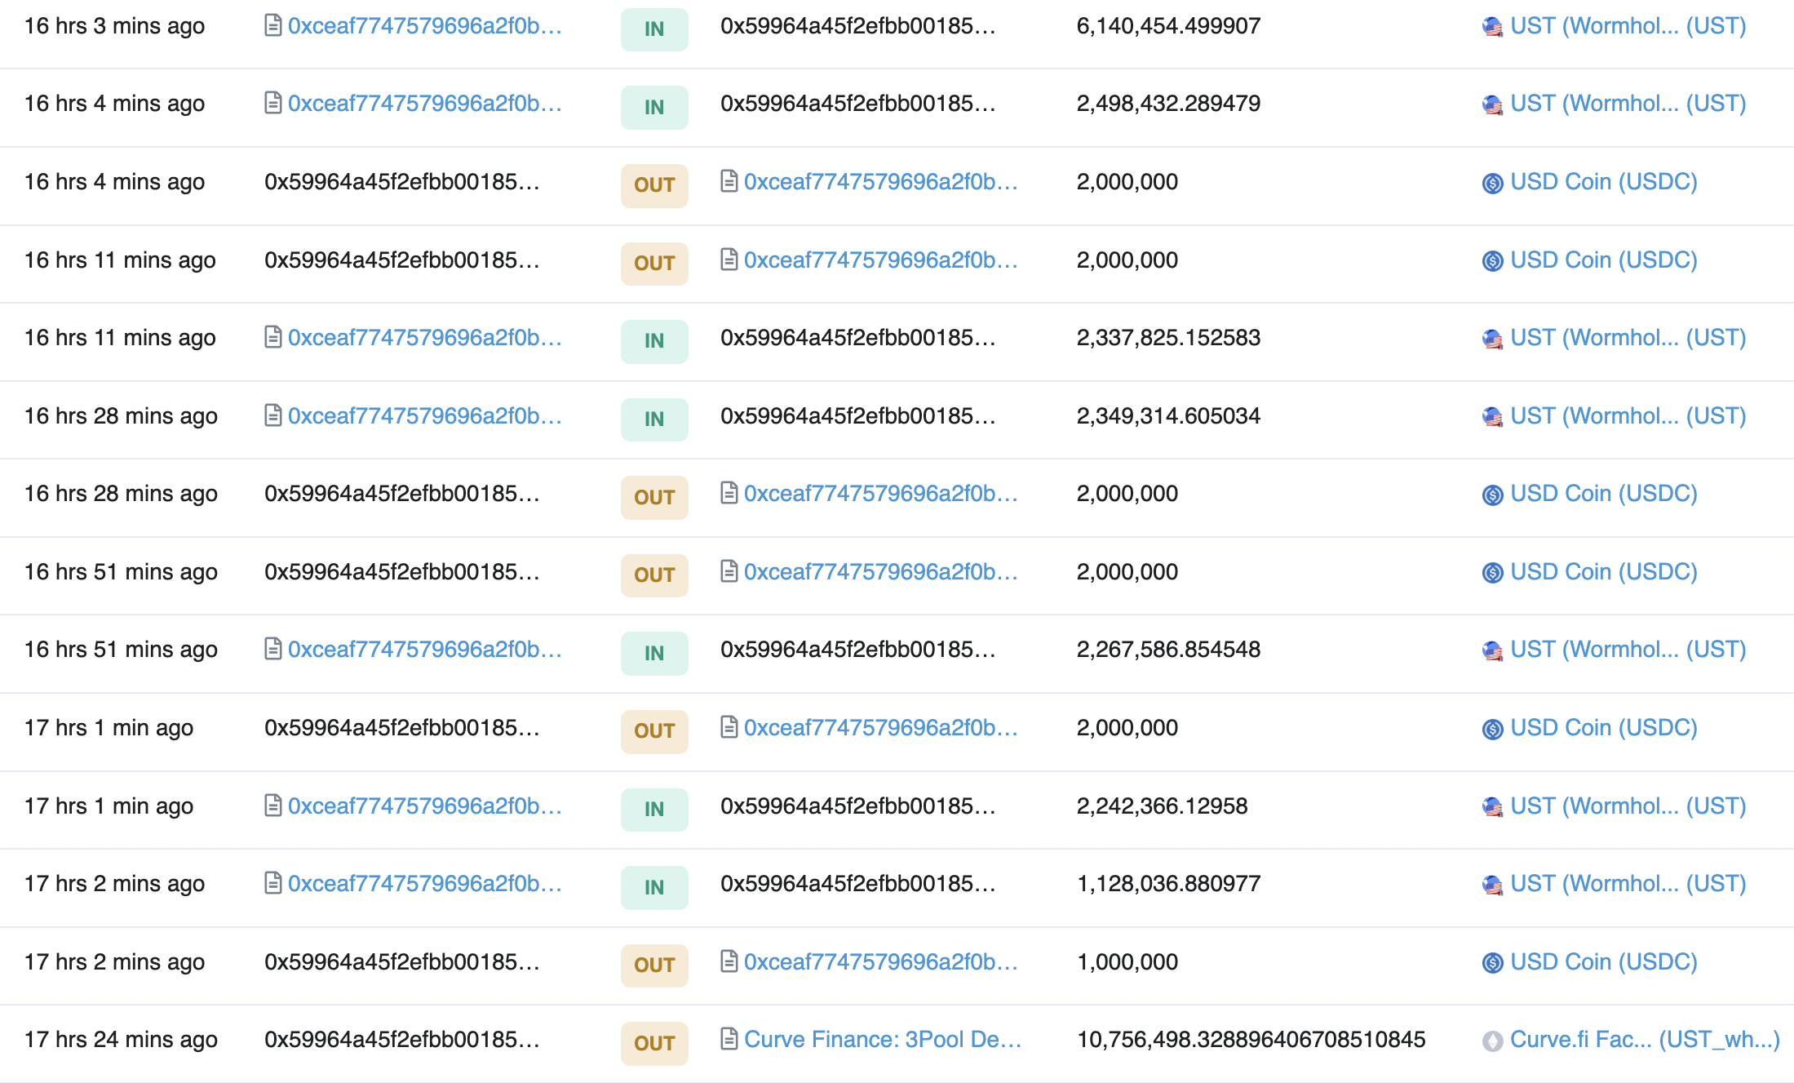This screenshot has width=1794, height=1083.
Task: Click 0x59964a45… From address in 17 hrs 24 mins row
Action: click(x=402, y=1039)
